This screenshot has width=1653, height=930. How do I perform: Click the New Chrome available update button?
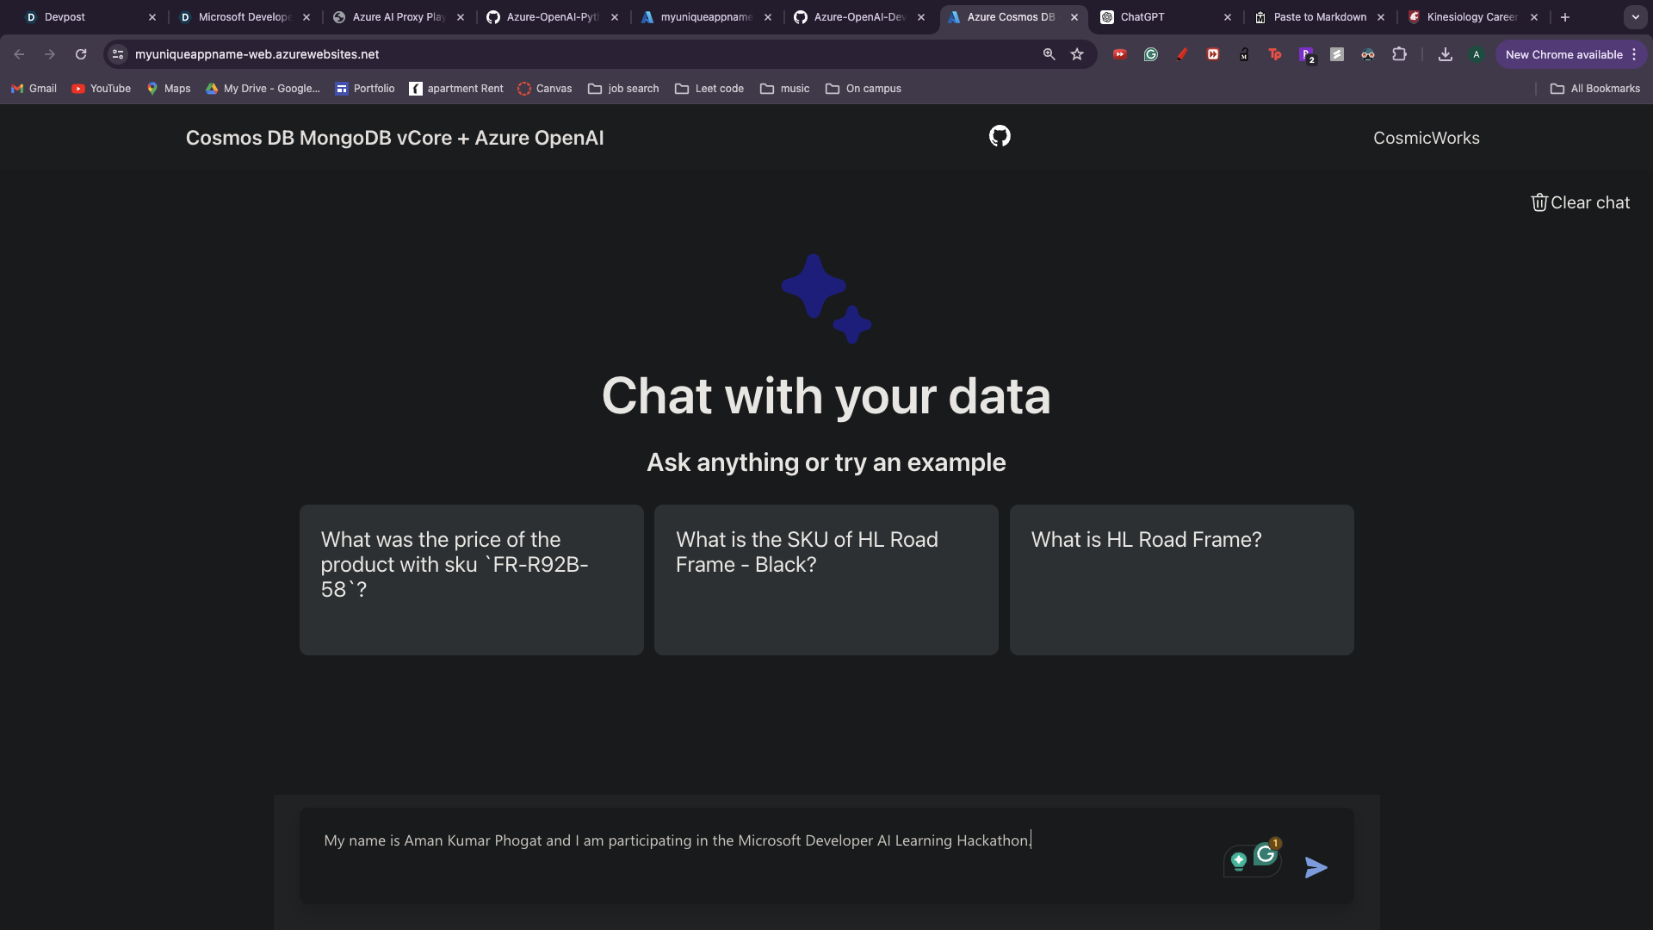[x=1563, y=54]
